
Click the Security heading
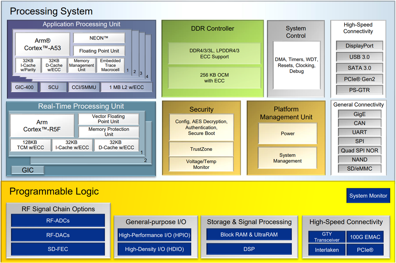pos(201,109)
